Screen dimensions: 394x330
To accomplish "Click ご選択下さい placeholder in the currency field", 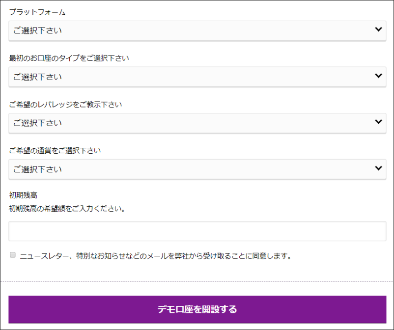I will click(38, 169).
